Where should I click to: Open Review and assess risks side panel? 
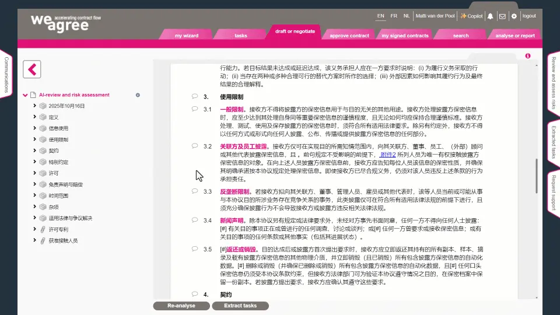pos(554,83)
